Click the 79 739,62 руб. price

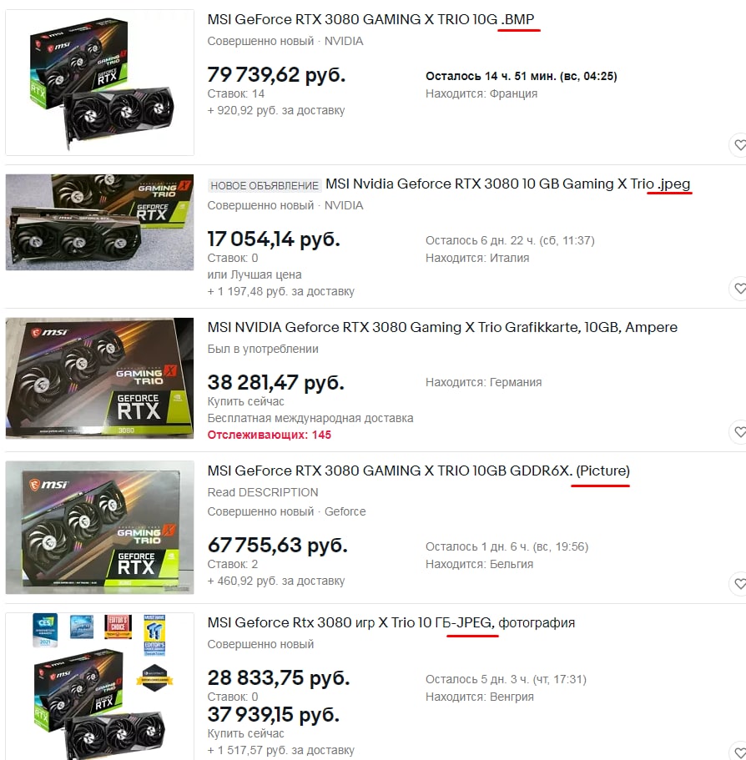276,74
